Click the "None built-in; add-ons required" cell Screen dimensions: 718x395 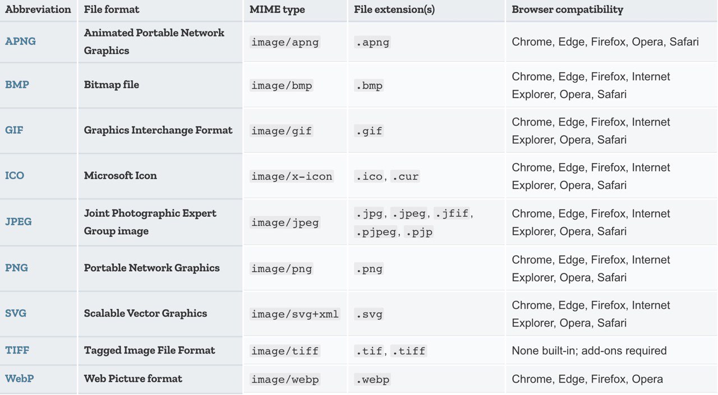click(x=589, y=351)
